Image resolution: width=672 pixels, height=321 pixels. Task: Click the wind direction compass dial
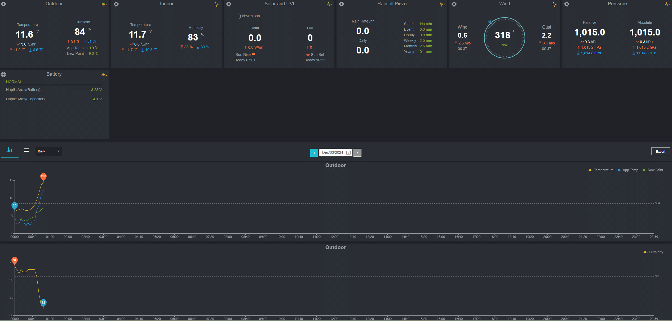[504, 38]
